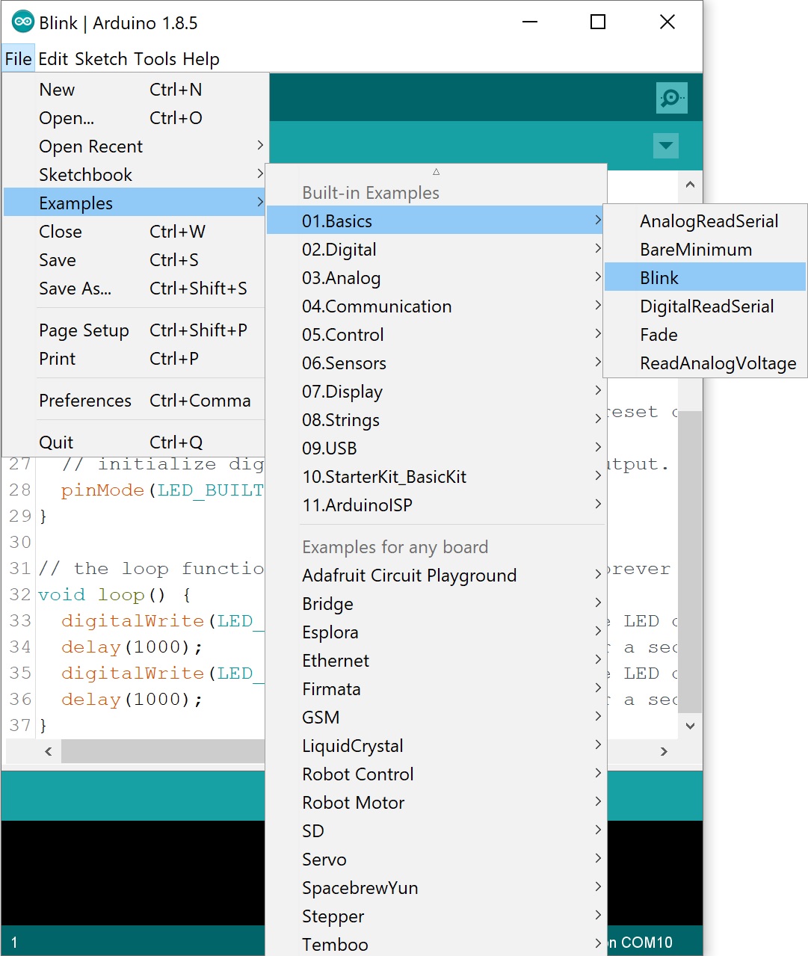Load the ReadAnalogVoltage example
Viewport: 808px width, 956px height.
tap(705, 363)
